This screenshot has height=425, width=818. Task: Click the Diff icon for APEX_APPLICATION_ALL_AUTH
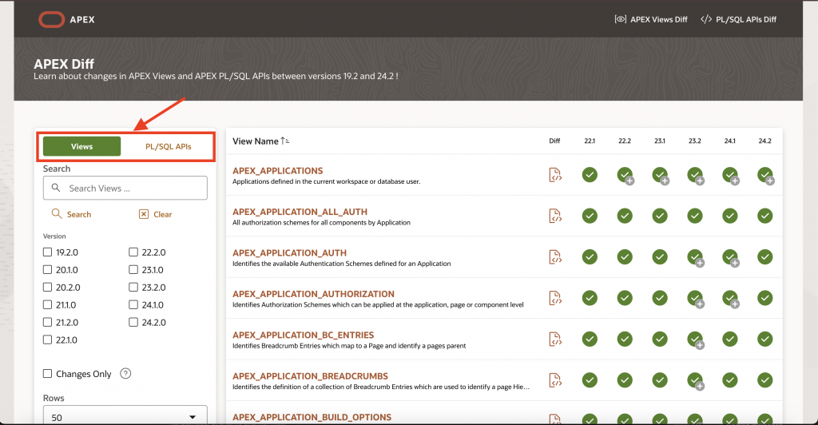tap(555, 216)
